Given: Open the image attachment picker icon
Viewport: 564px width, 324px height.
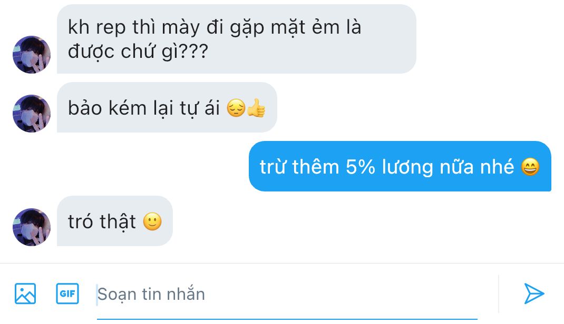Looking at the screenshot, I should tap(25, 293).
